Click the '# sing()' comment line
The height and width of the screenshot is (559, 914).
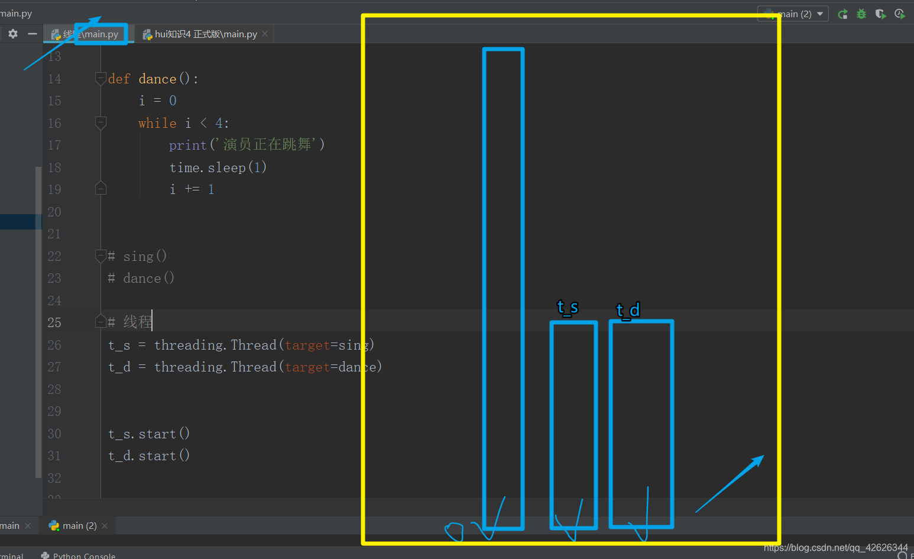click(x=137, y=256)
